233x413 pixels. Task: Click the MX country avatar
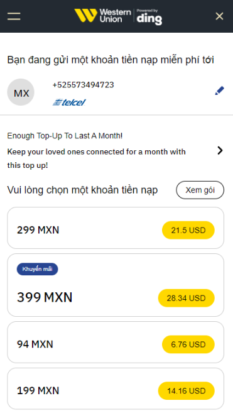[21, 92]
